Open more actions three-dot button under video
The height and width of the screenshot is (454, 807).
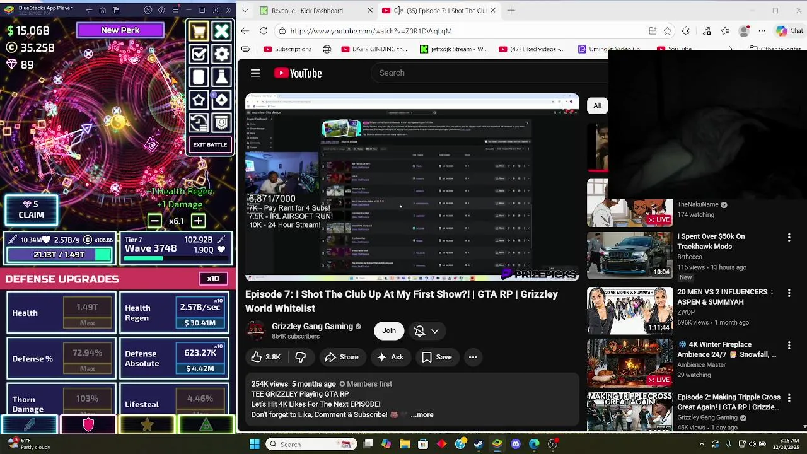coord(473,357)
